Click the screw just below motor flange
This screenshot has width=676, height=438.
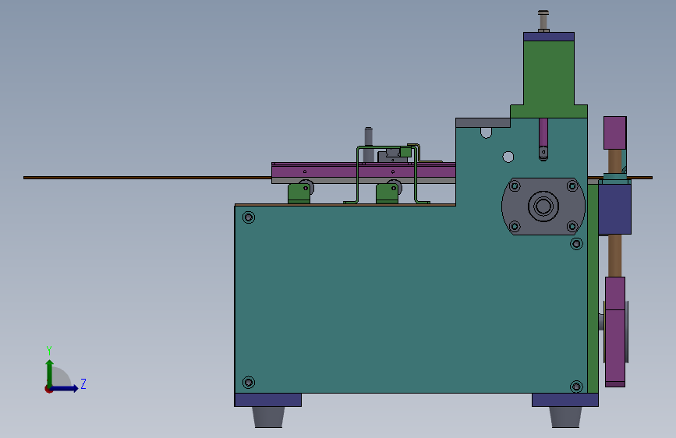576,244
